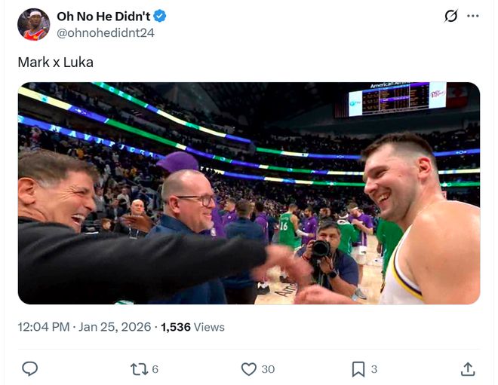The height and width of the screenshot is (385, 498).
Task: Share the post via the upload arrow icon
Action: click(x=468, y=368)
